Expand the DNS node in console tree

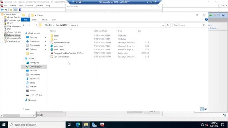[2, 29]
